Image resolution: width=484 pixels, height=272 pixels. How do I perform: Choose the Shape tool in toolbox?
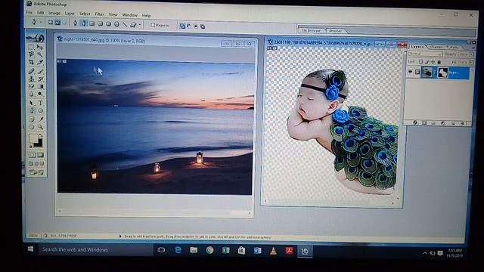tap(40, 111)
